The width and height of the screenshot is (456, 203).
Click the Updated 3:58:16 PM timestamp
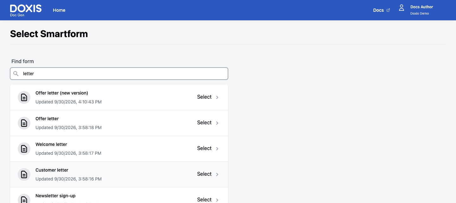click(x=68, y=179)
